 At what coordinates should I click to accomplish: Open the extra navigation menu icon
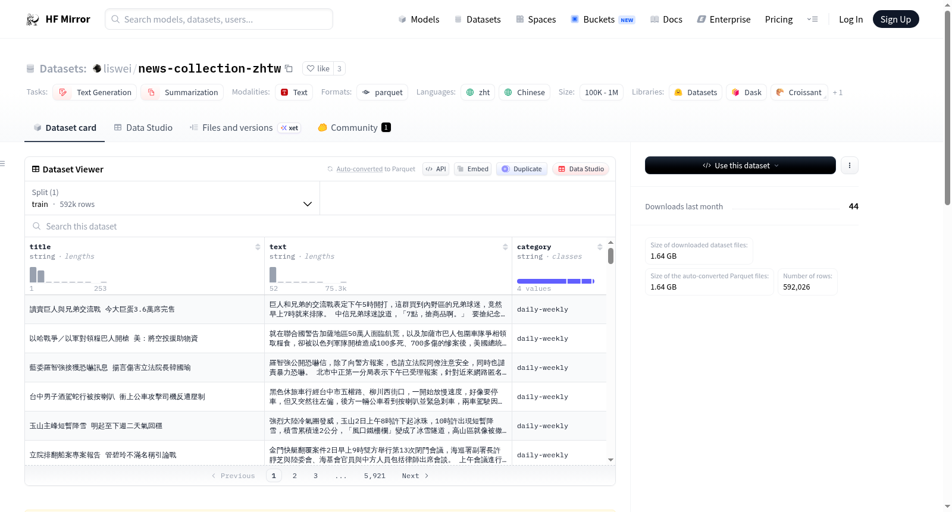tap(812, 19)
